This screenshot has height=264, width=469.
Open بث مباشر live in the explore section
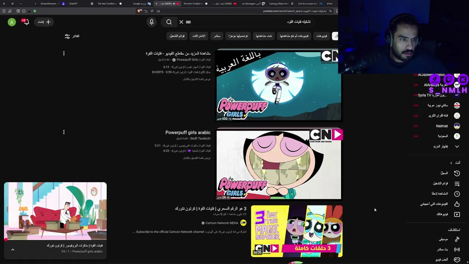pos(448,249)
